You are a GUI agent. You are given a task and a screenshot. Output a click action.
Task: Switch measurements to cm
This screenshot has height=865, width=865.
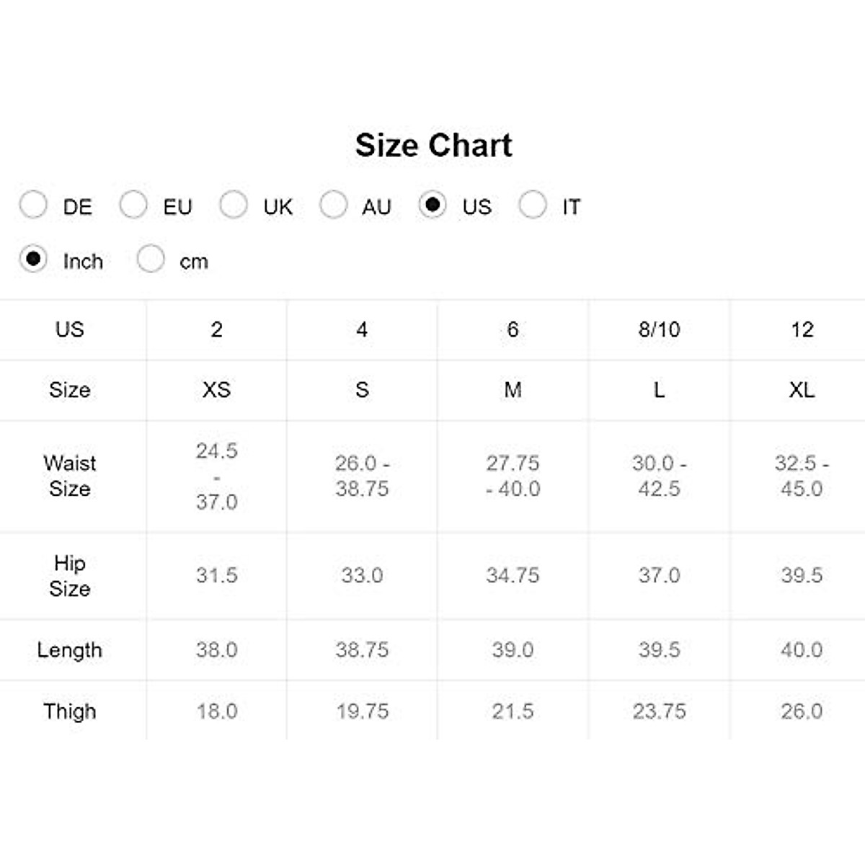pos(151,259)
